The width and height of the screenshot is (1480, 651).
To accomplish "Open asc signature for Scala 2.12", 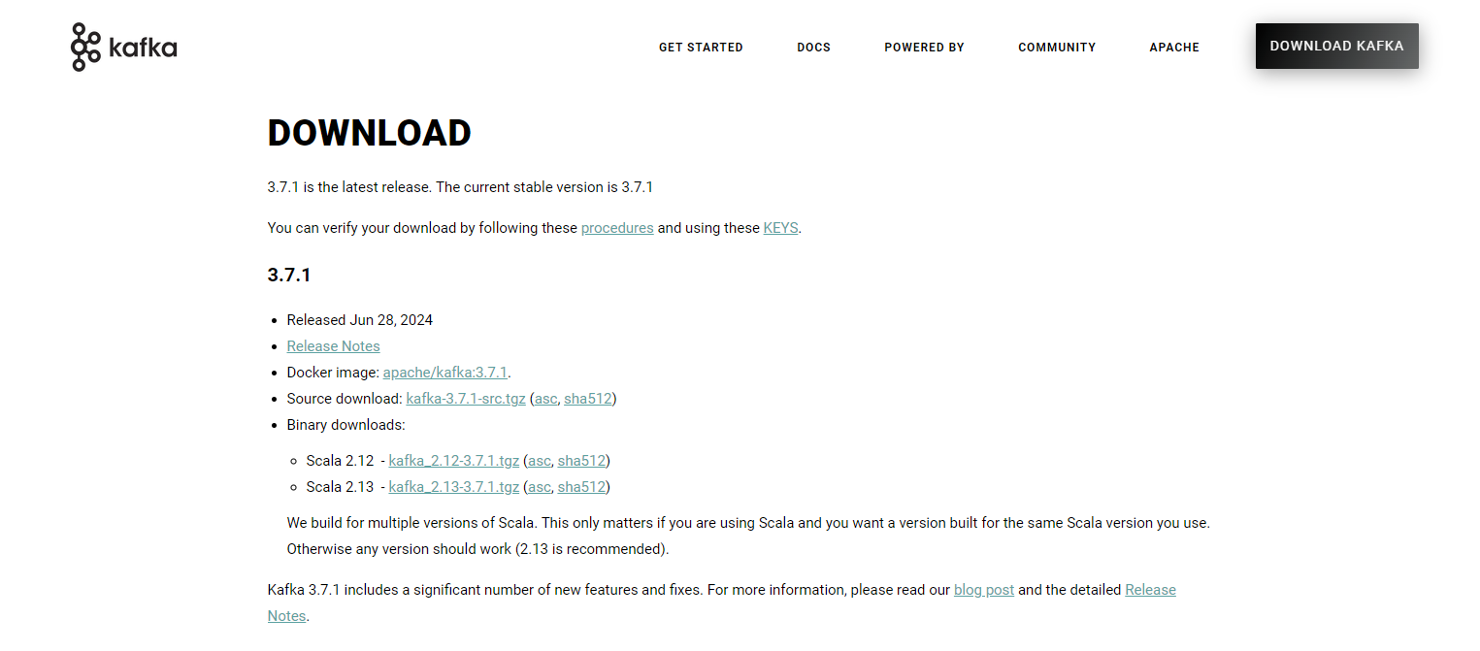I will [540, 461].
